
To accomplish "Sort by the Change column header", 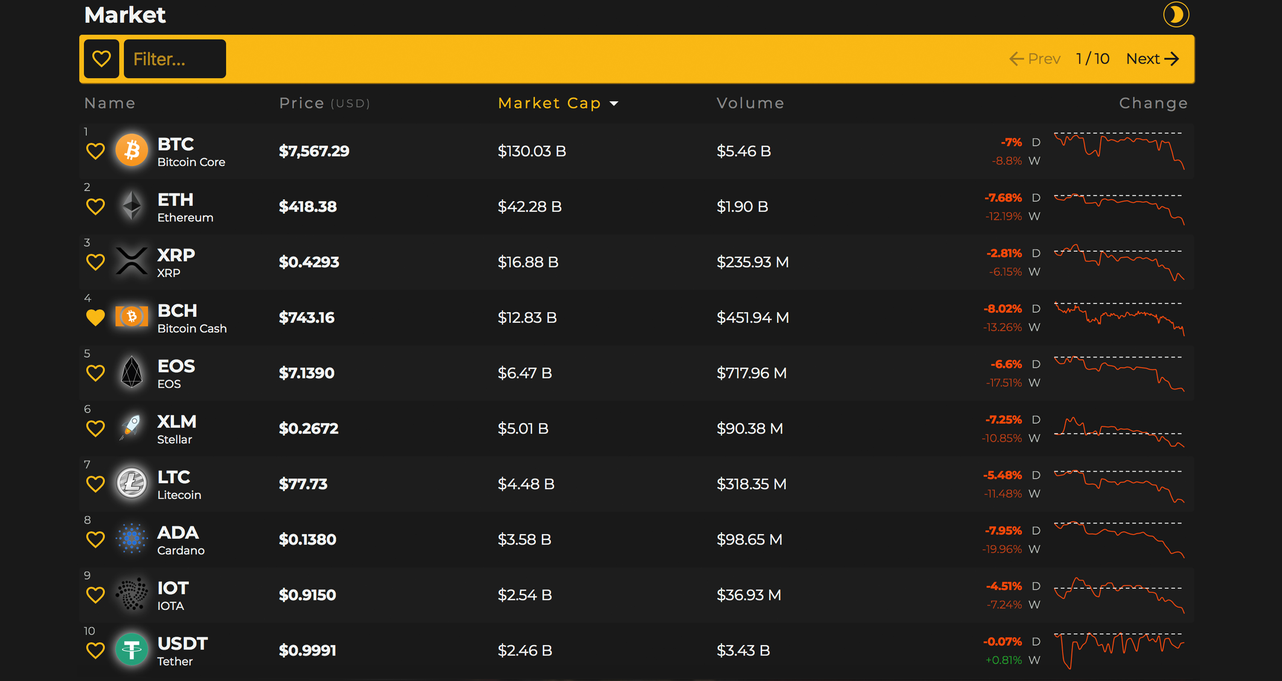I will (x=1154, y=103).
